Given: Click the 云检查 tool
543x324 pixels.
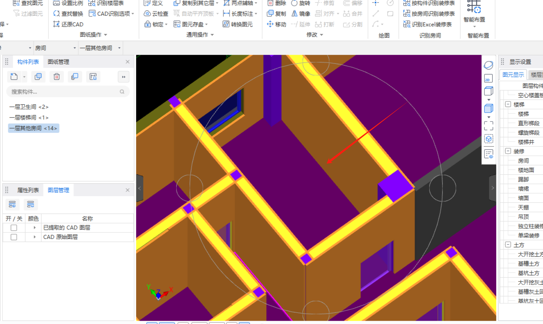Looking at the screenshot, I should click(156, 14).
